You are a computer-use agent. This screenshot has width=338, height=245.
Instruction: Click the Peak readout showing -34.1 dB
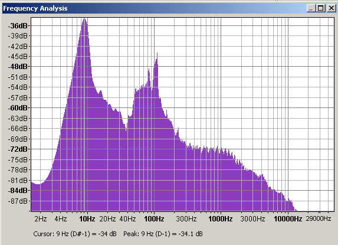point(163,234)
